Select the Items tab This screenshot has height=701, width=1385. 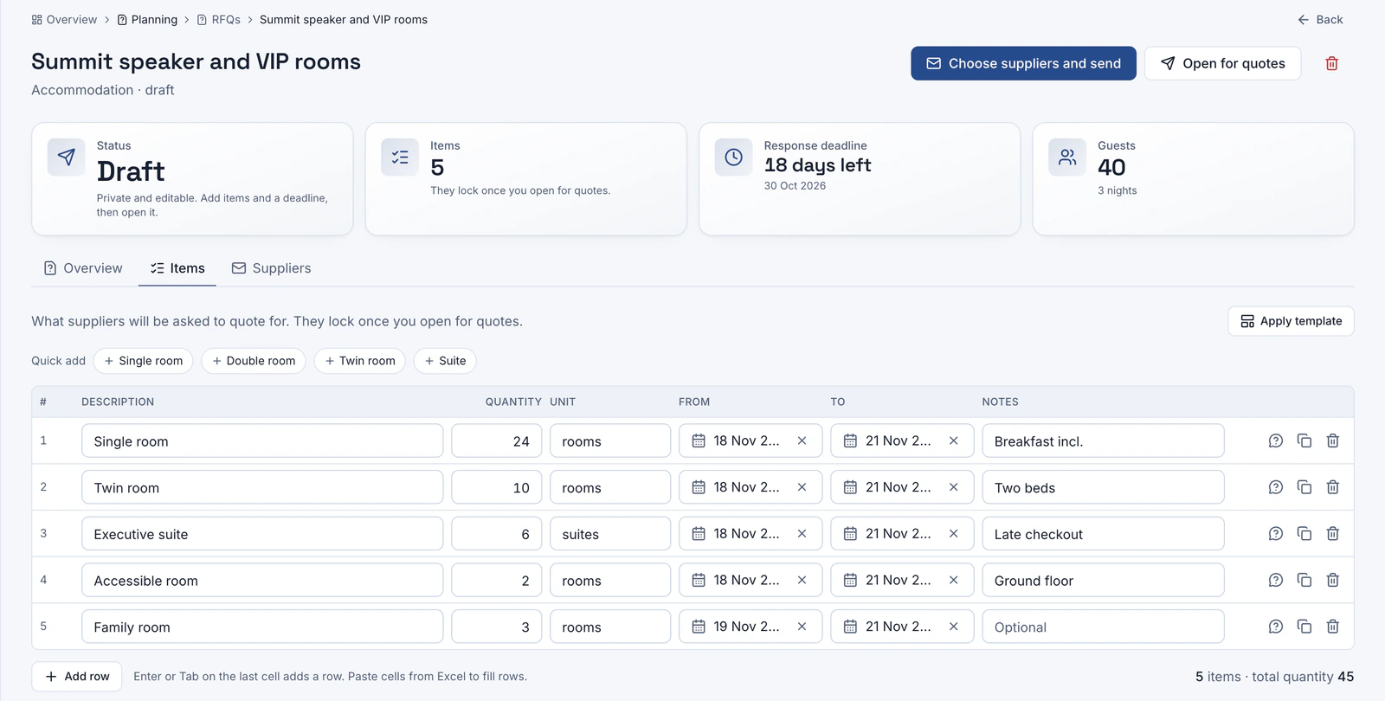(177, 268)
